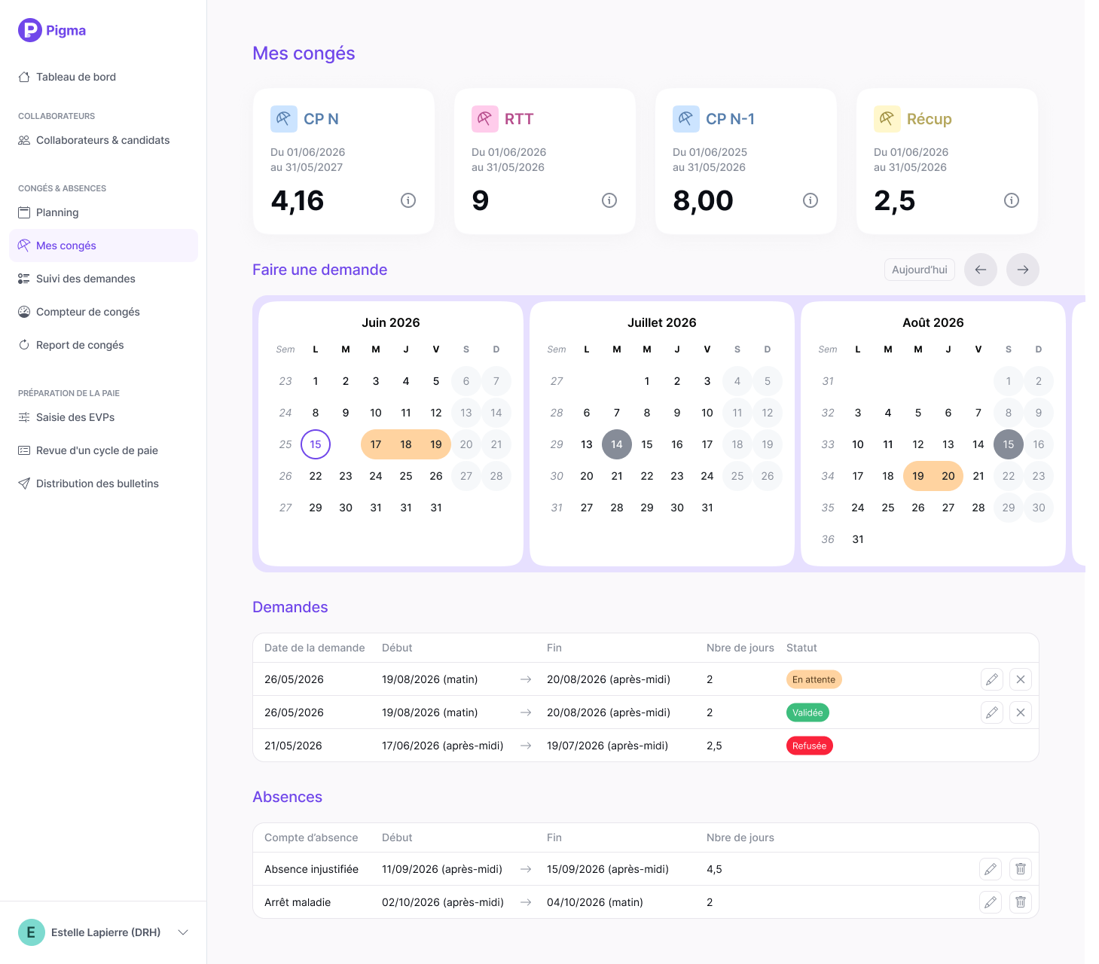1099x964 pixels.
Task: Select August 15 in Août 2026 calendar
Action: (1009, 444)
